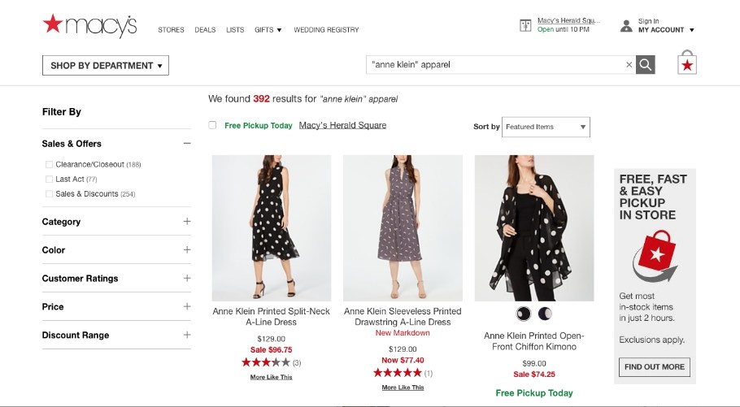The image size is (740, 407).
Task: Click More Like This under Split-Neck Dress
Action: [x=272, y=377]
